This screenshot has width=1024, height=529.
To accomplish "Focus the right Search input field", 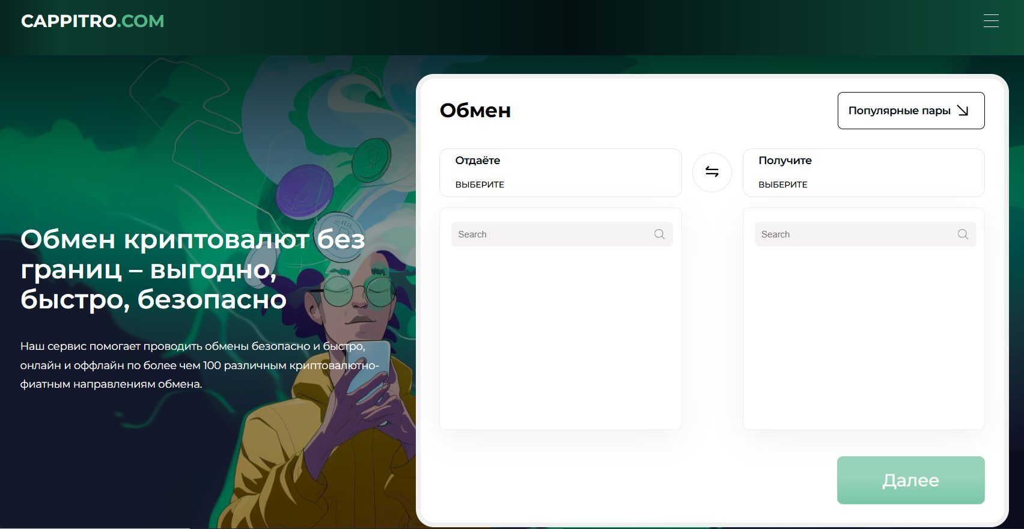I will pos(865,234).
